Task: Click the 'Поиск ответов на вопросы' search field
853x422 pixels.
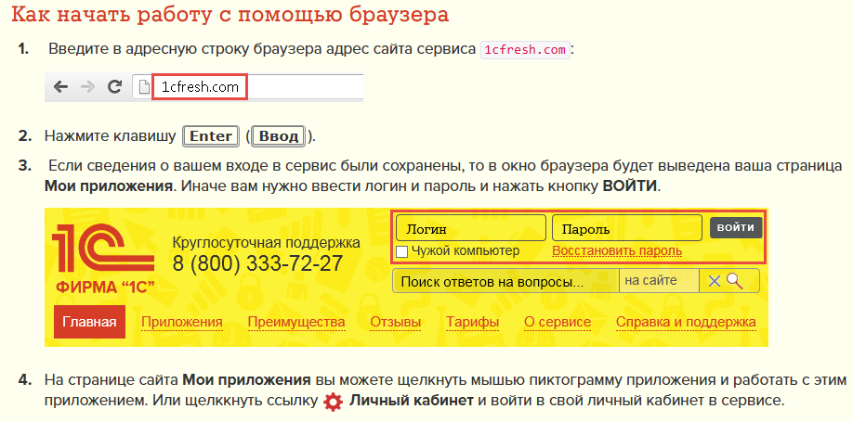Action: (x=505, y=281)
